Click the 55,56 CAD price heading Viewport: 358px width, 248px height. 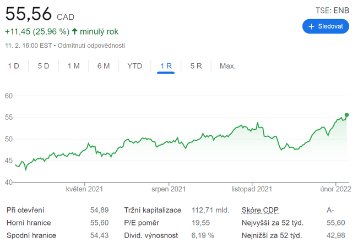click(40, 15)
